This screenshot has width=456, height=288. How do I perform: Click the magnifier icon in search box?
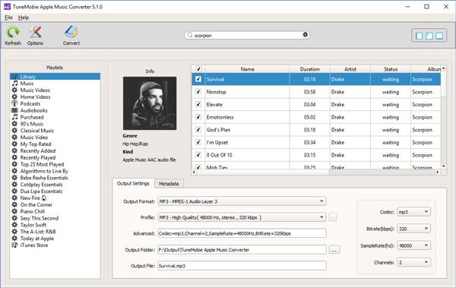tap(190, 35)
